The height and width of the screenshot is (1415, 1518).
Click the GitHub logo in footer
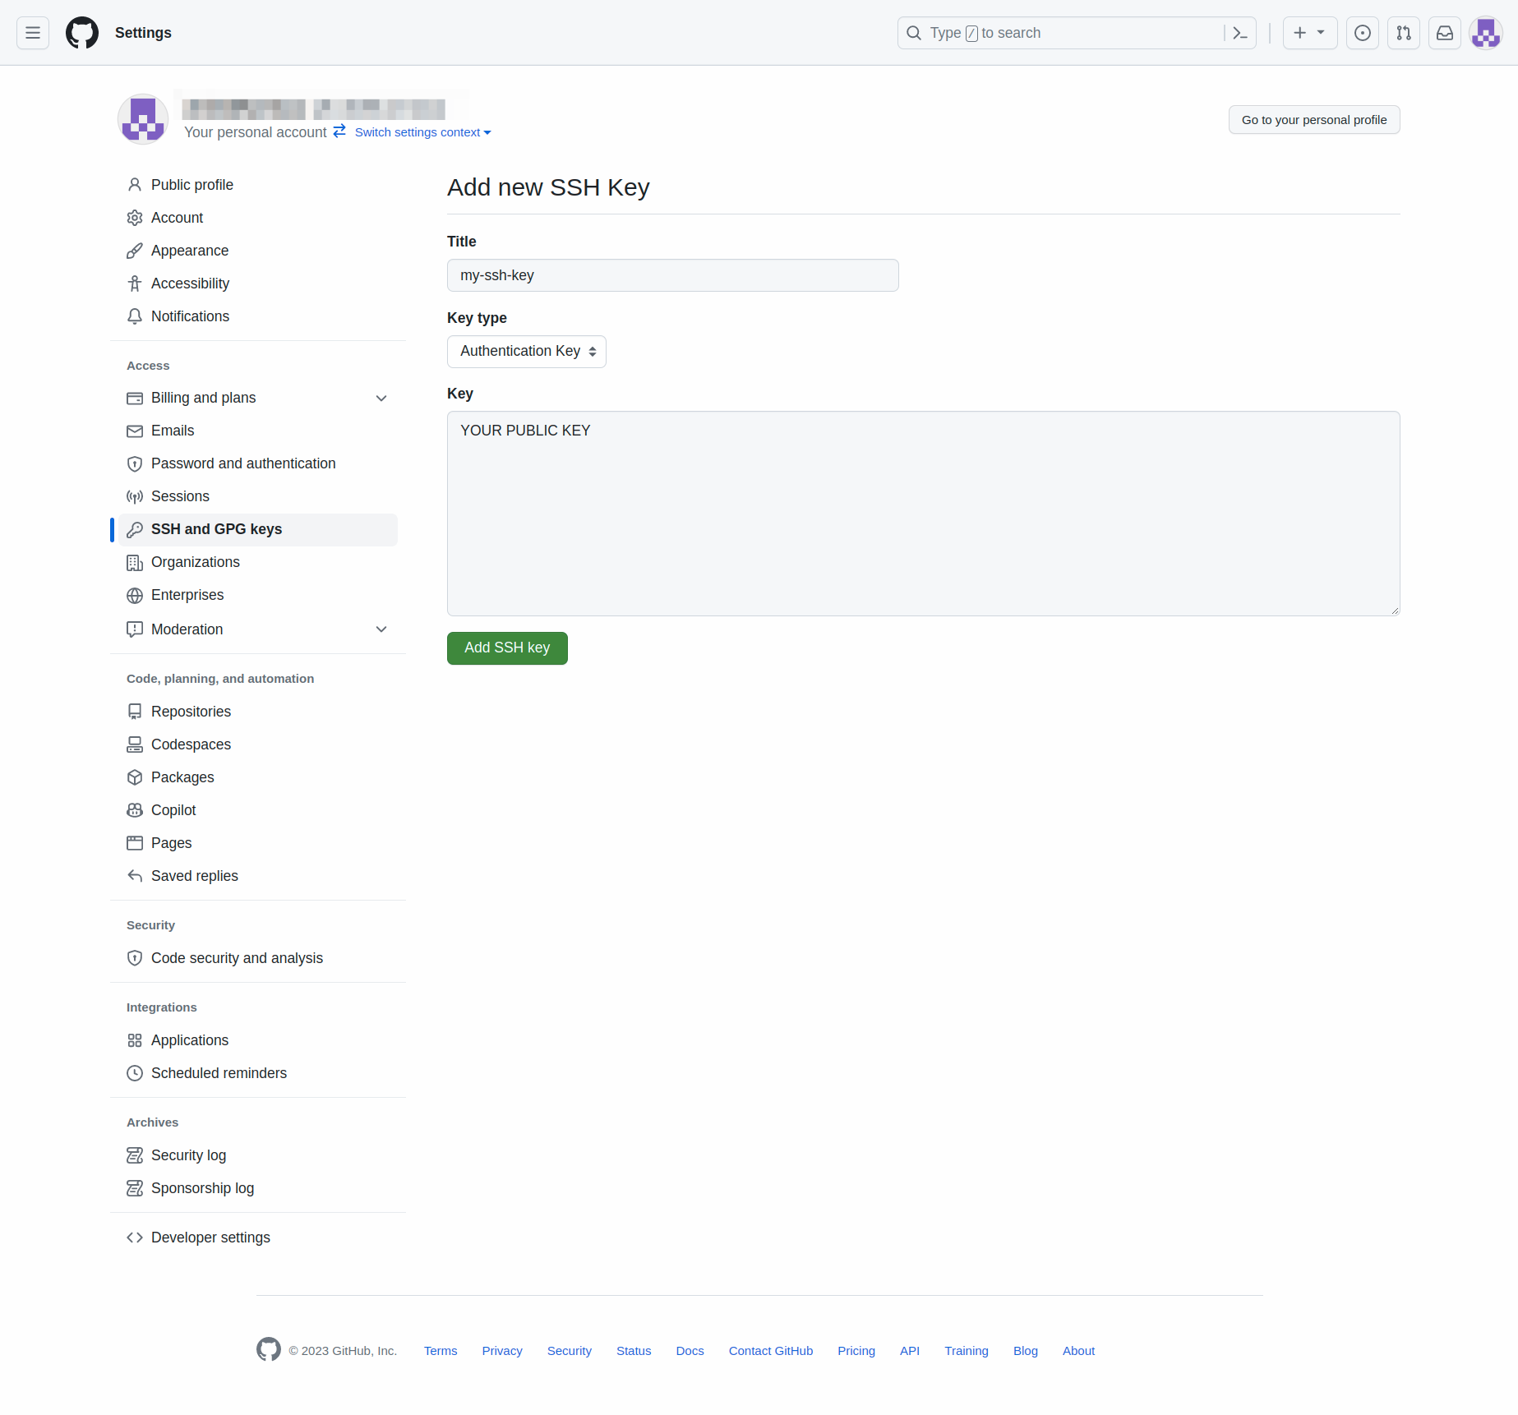coord(269,1349)
